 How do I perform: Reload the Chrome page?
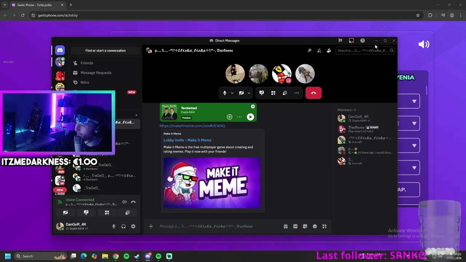(x=23, y=15)
